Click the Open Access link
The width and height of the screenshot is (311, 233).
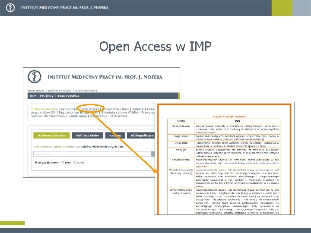tap(90, 109)
